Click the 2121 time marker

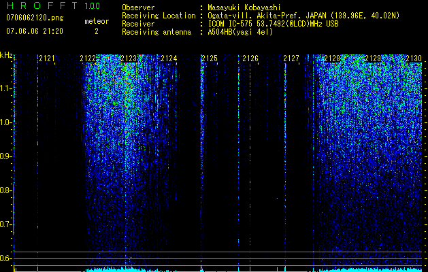47,58
